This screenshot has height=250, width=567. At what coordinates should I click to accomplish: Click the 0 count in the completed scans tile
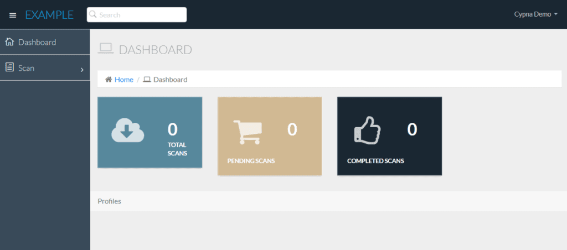[412, 129]
